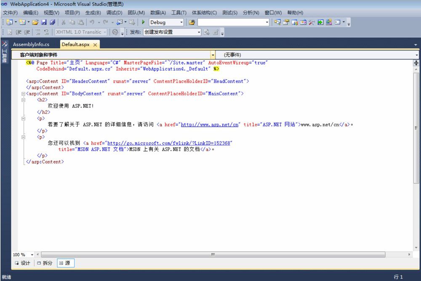The height and width of the screenshot is (281, 421).
Task: Click the New Project toolbar icon
Action: [x=10, y=22]
